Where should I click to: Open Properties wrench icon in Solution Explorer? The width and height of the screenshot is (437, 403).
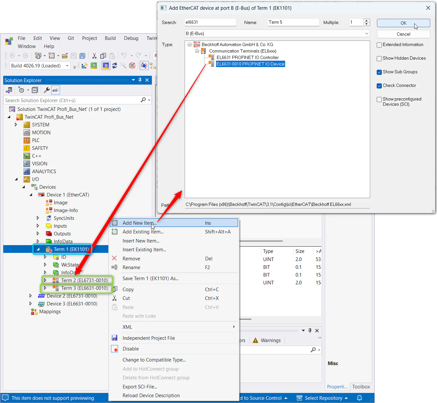click(47, 90)
